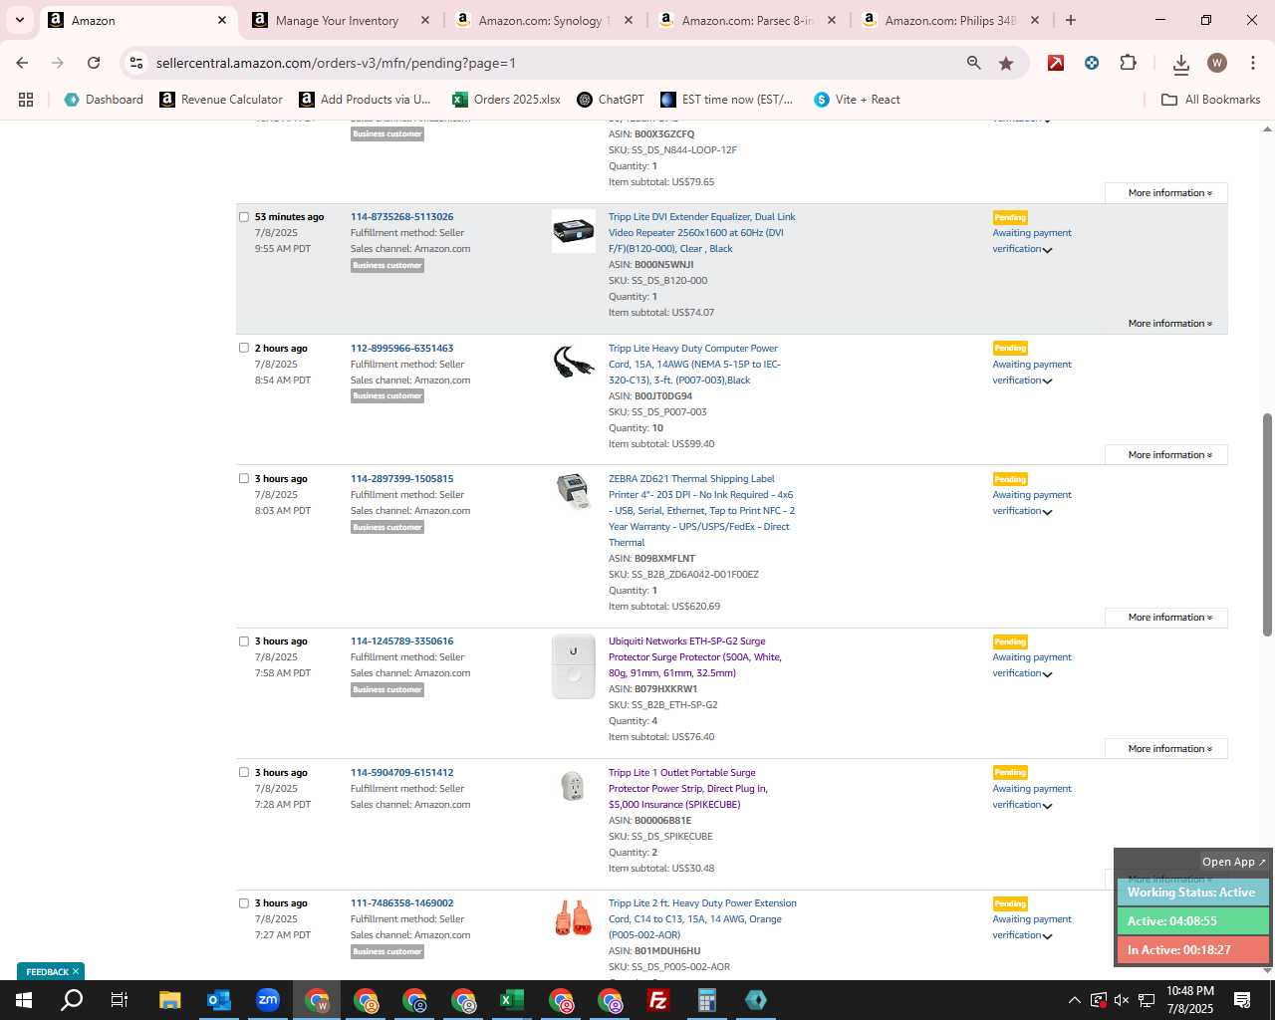Open the Orders 2025.xlsx bookmark
Image resolution: width=1275 pixels, height=1020 pixels.
coord(506,100)
